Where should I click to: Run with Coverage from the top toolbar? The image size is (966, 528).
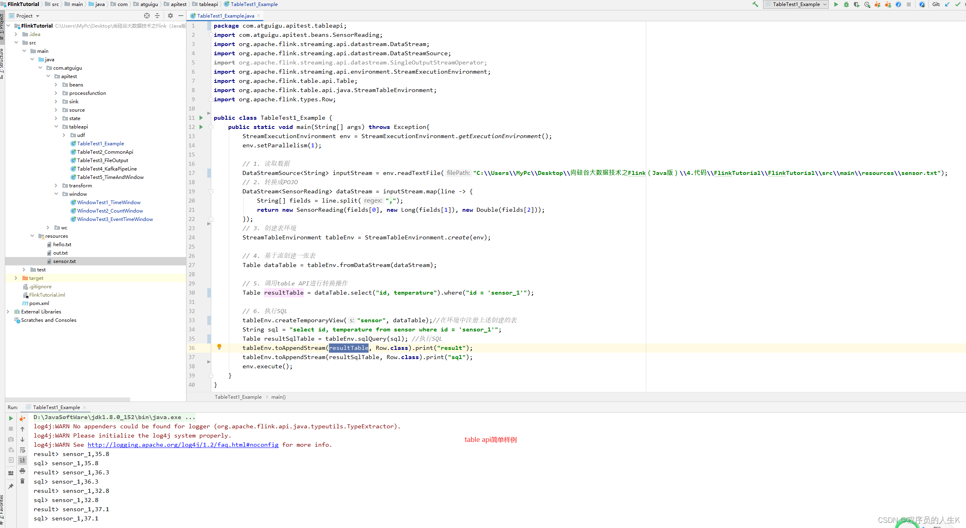pyautogui.click(x=856, y=4)
